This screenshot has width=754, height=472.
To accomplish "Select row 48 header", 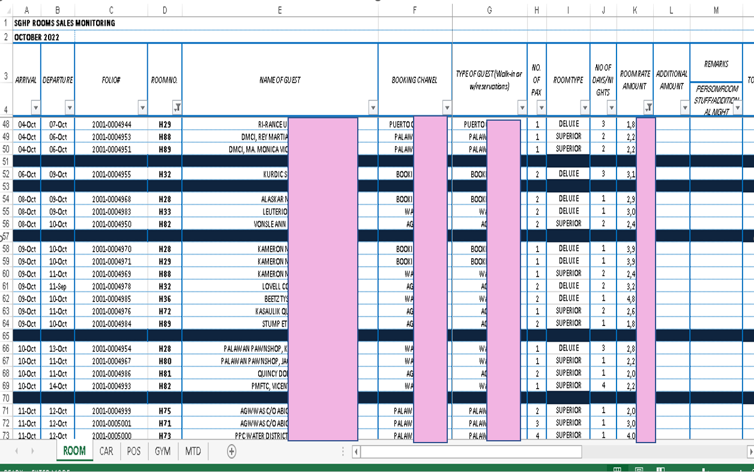I will 6,124.
